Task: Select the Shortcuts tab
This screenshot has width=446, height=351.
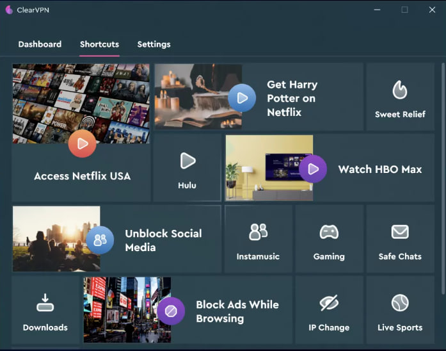Action: 99,44
